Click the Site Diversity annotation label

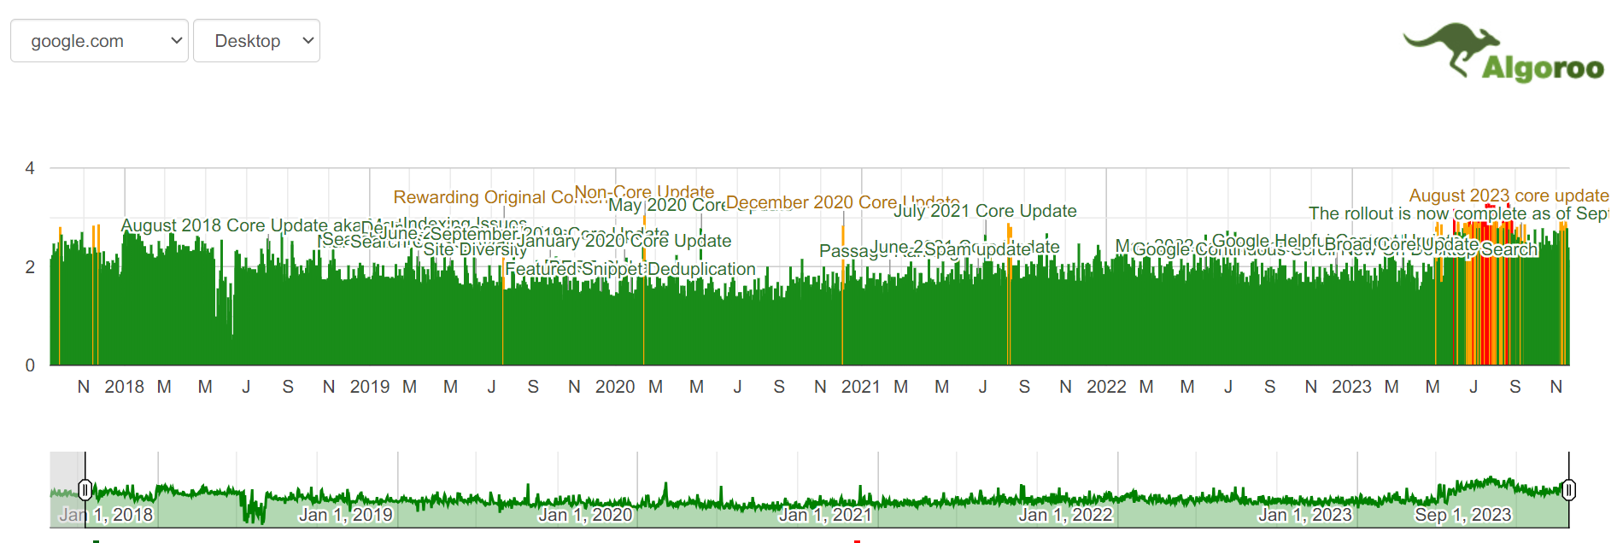pyautogui.click(x=475, y=250)
